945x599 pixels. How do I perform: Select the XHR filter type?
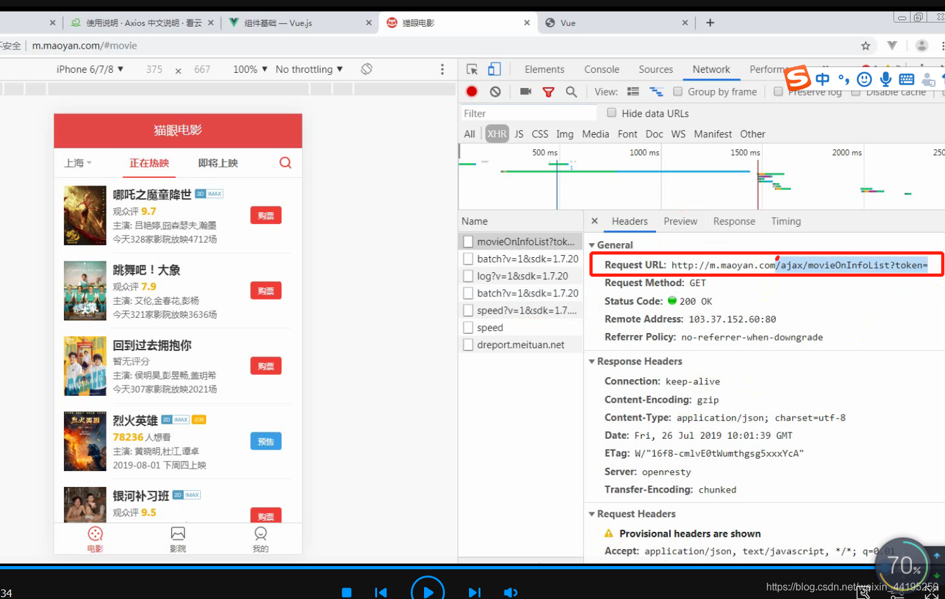tap(497, 134)
